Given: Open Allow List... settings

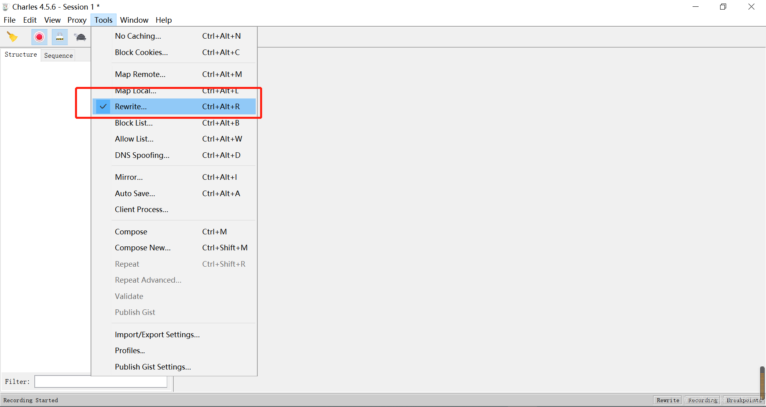Looking at the screenshot, I should tap(174, 139).
